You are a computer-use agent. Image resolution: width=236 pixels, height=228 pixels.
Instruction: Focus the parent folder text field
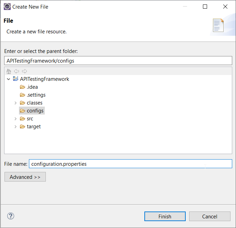click(x=118, y=61)
